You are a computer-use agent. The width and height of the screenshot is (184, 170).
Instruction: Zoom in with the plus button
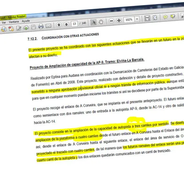pos(119,20)
